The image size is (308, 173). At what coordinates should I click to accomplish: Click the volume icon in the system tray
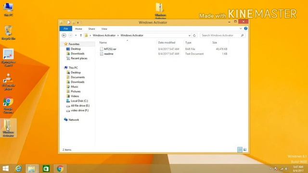(287, 169)
